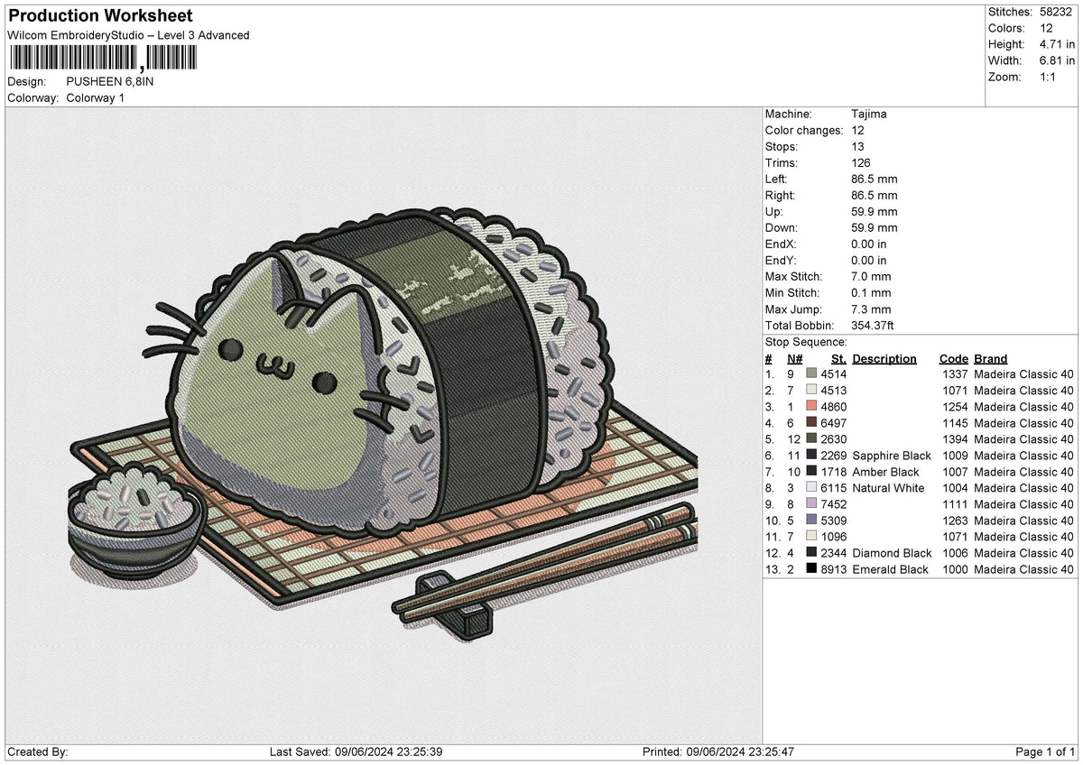Click the swatch beside stitch count 1096
1083x765 pixels.
coord(811,537)
